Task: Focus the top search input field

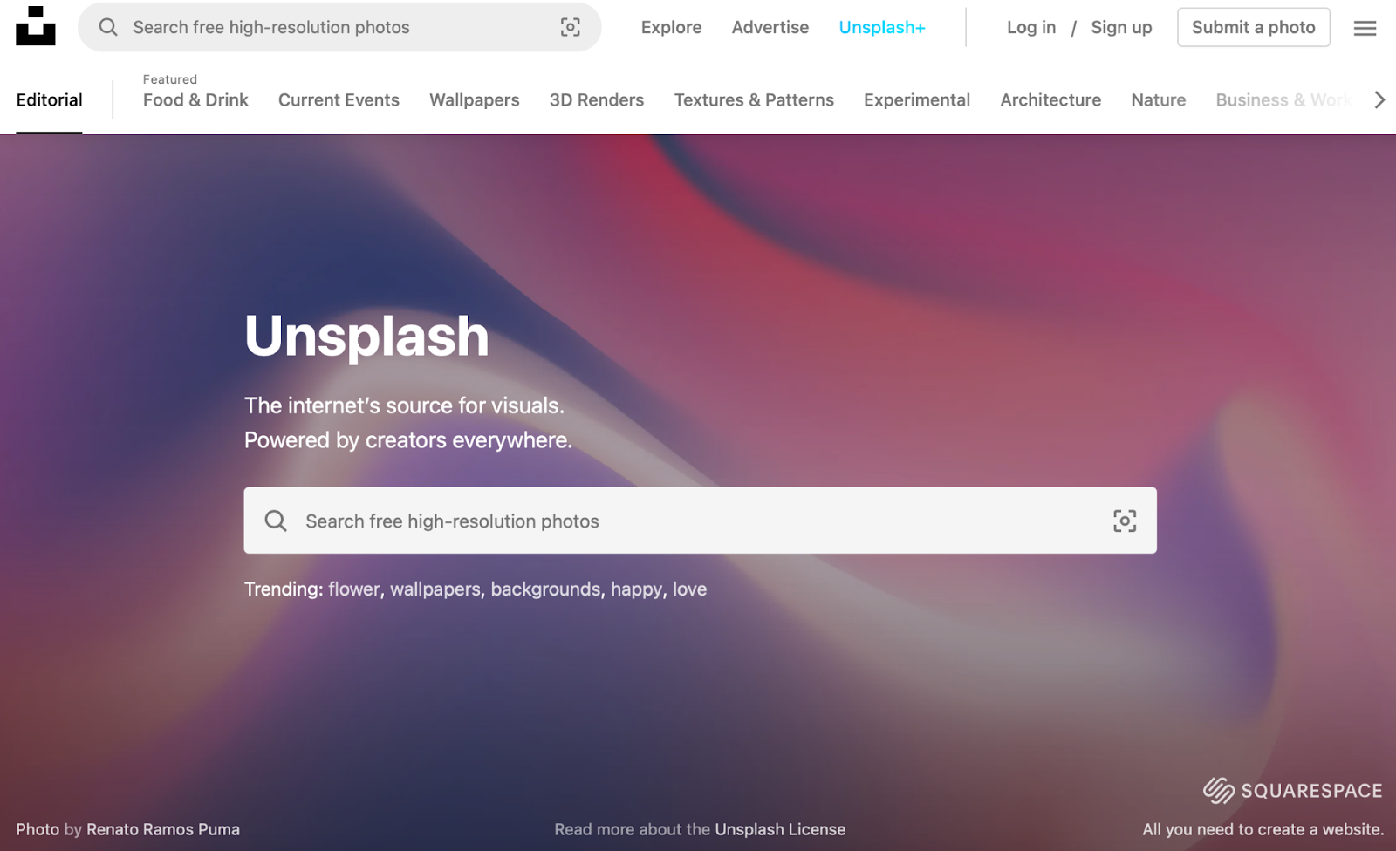Action: [339, 27]
